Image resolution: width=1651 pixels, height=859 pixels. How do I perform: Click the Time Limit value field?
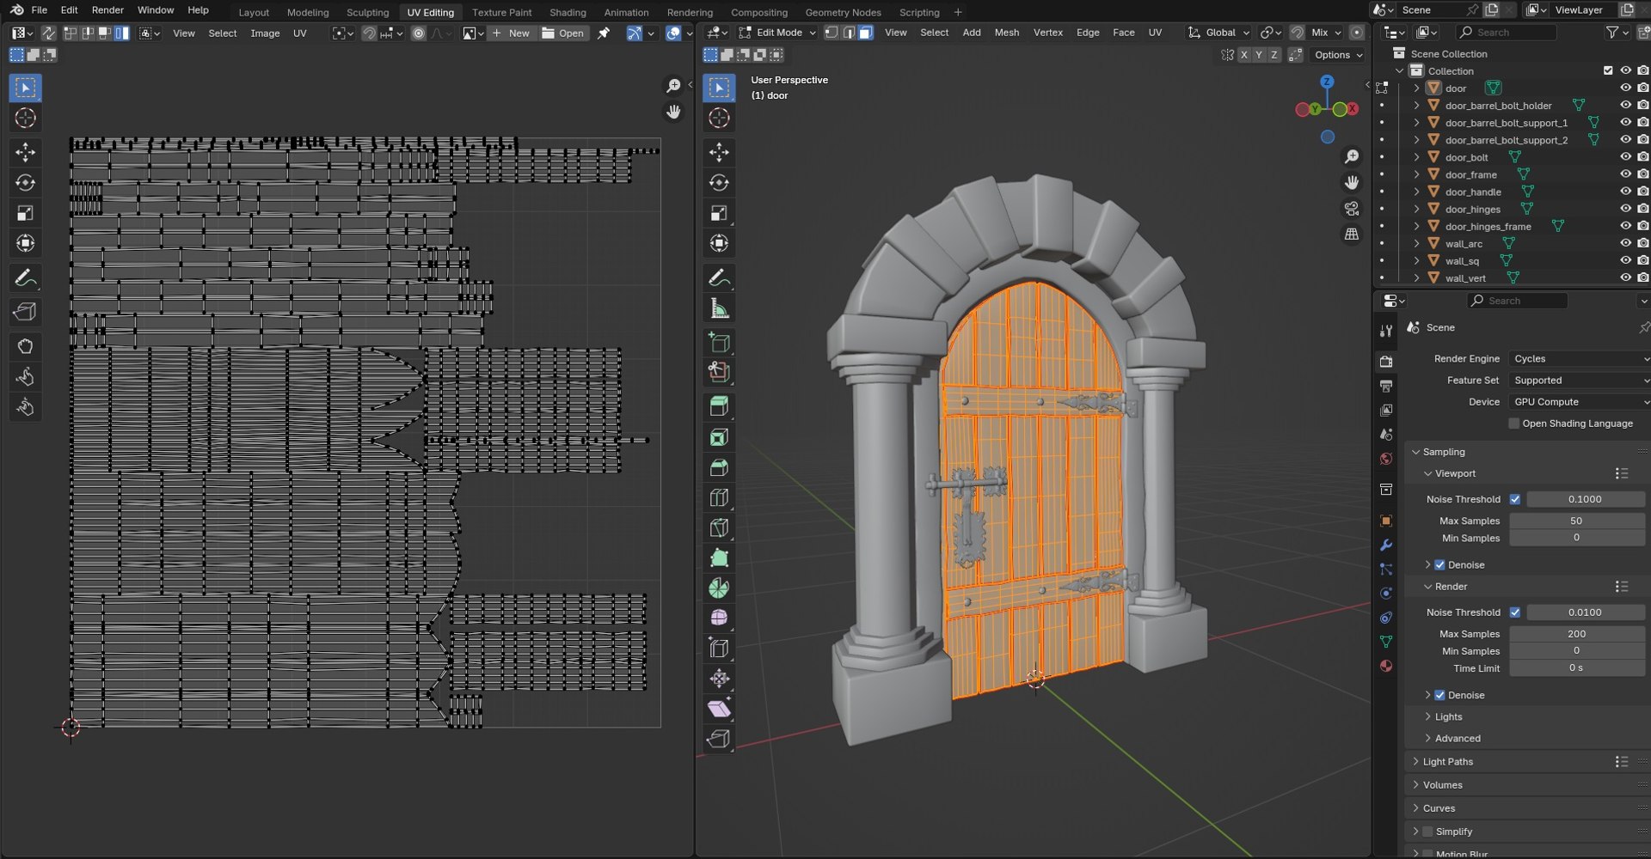coord(1576,668)
